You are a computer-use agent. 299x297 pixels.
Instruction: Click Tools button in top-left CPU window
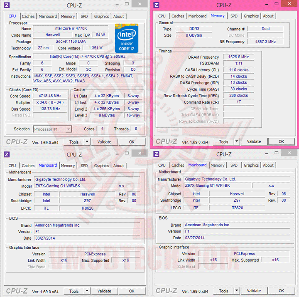click(74, 142)
